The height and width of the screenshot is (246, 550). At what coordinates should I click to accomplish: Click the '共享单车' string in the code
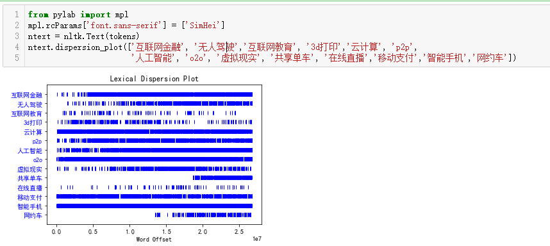tap(291, 58)
